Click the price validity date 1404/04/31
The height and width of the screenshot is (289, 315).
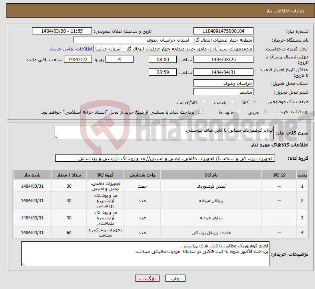tap(223, 72)
